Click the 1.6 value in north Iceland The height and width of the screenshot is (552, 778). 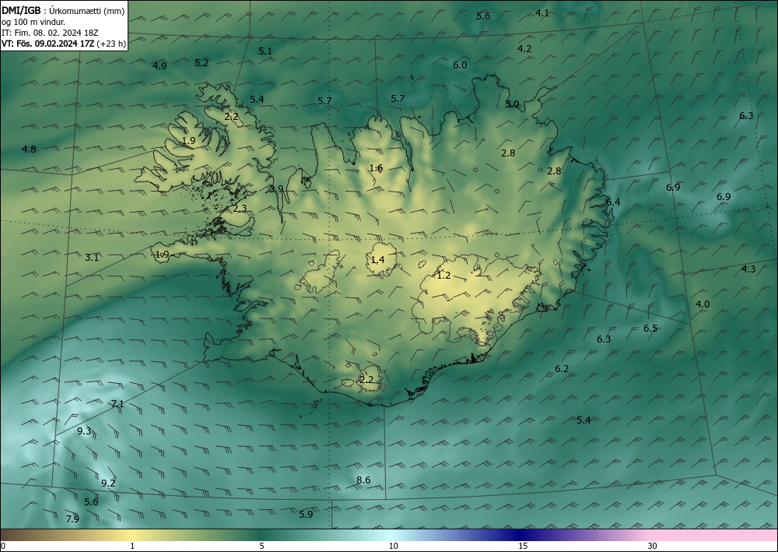click(x=376, y=168)
